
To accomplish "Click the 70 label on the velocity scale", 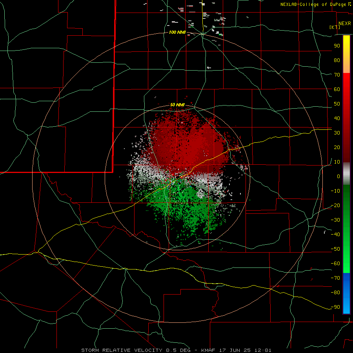I will (337, 75).
